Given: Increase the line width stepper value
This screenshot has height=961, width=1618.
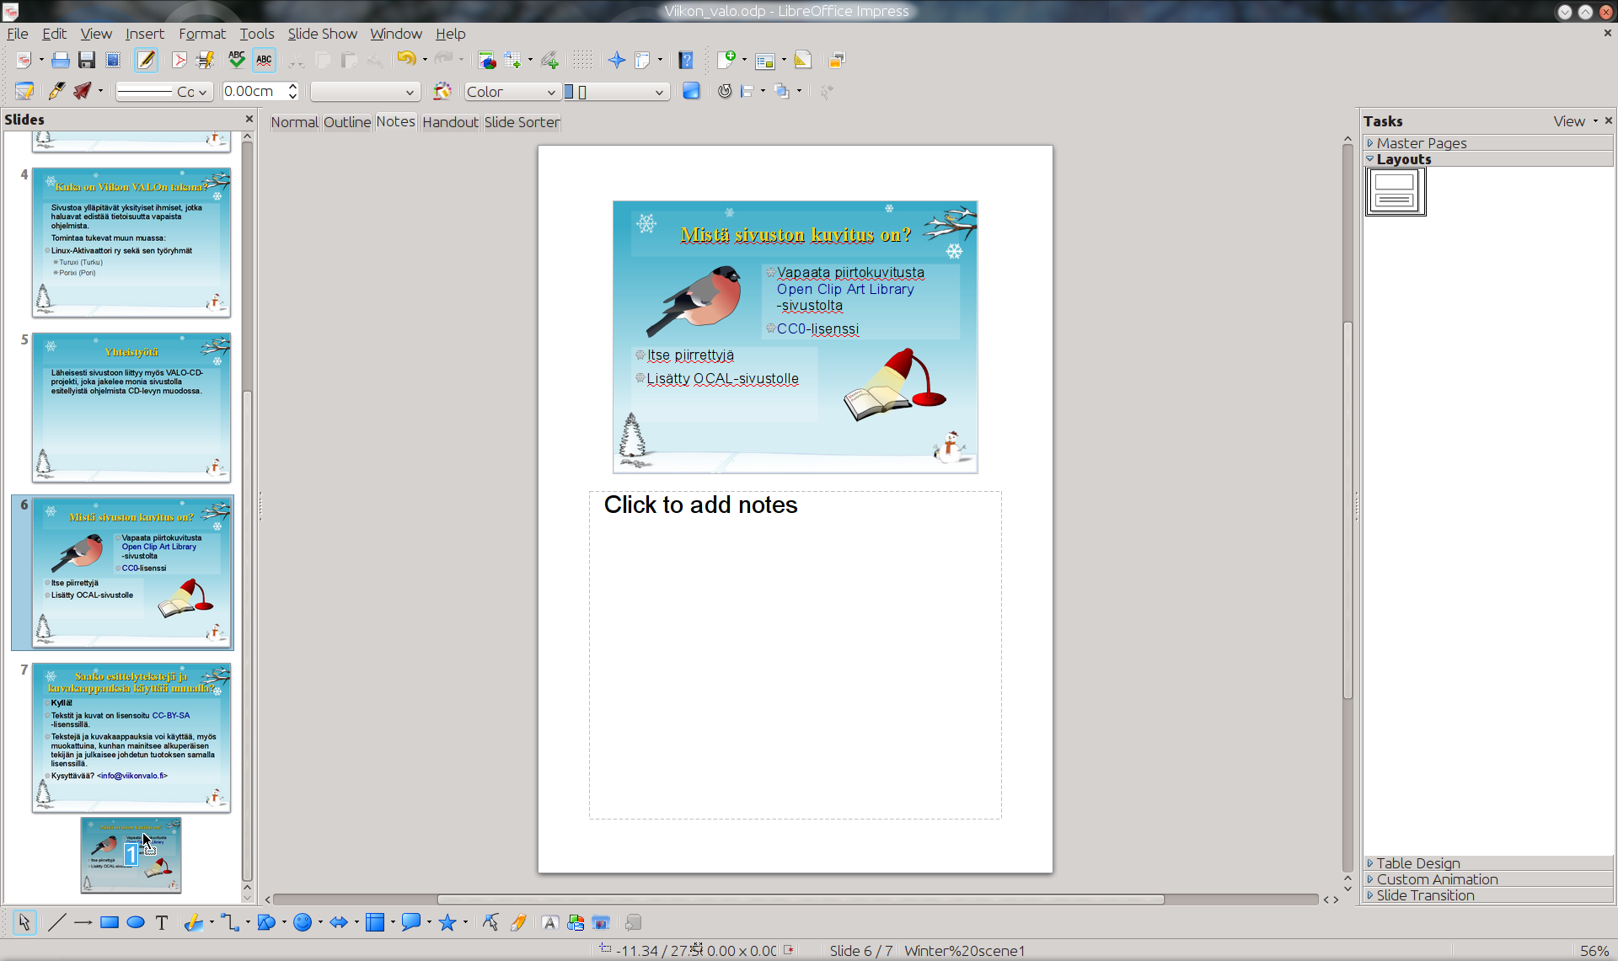Looking at the screenshot, I should click(292, 86).
